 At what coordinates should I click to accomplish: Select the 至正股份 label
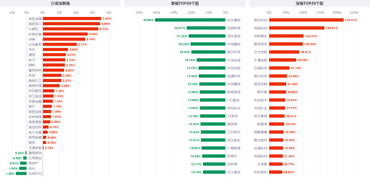pos(234,140)
